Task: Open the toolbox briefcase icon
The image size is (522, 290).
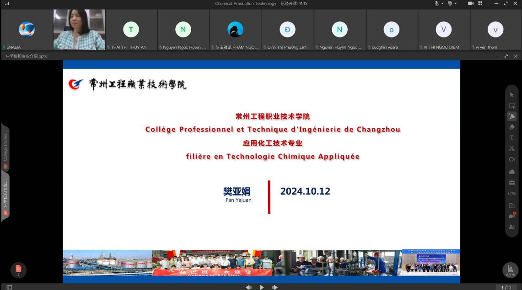Action: (x=512, y=182)
